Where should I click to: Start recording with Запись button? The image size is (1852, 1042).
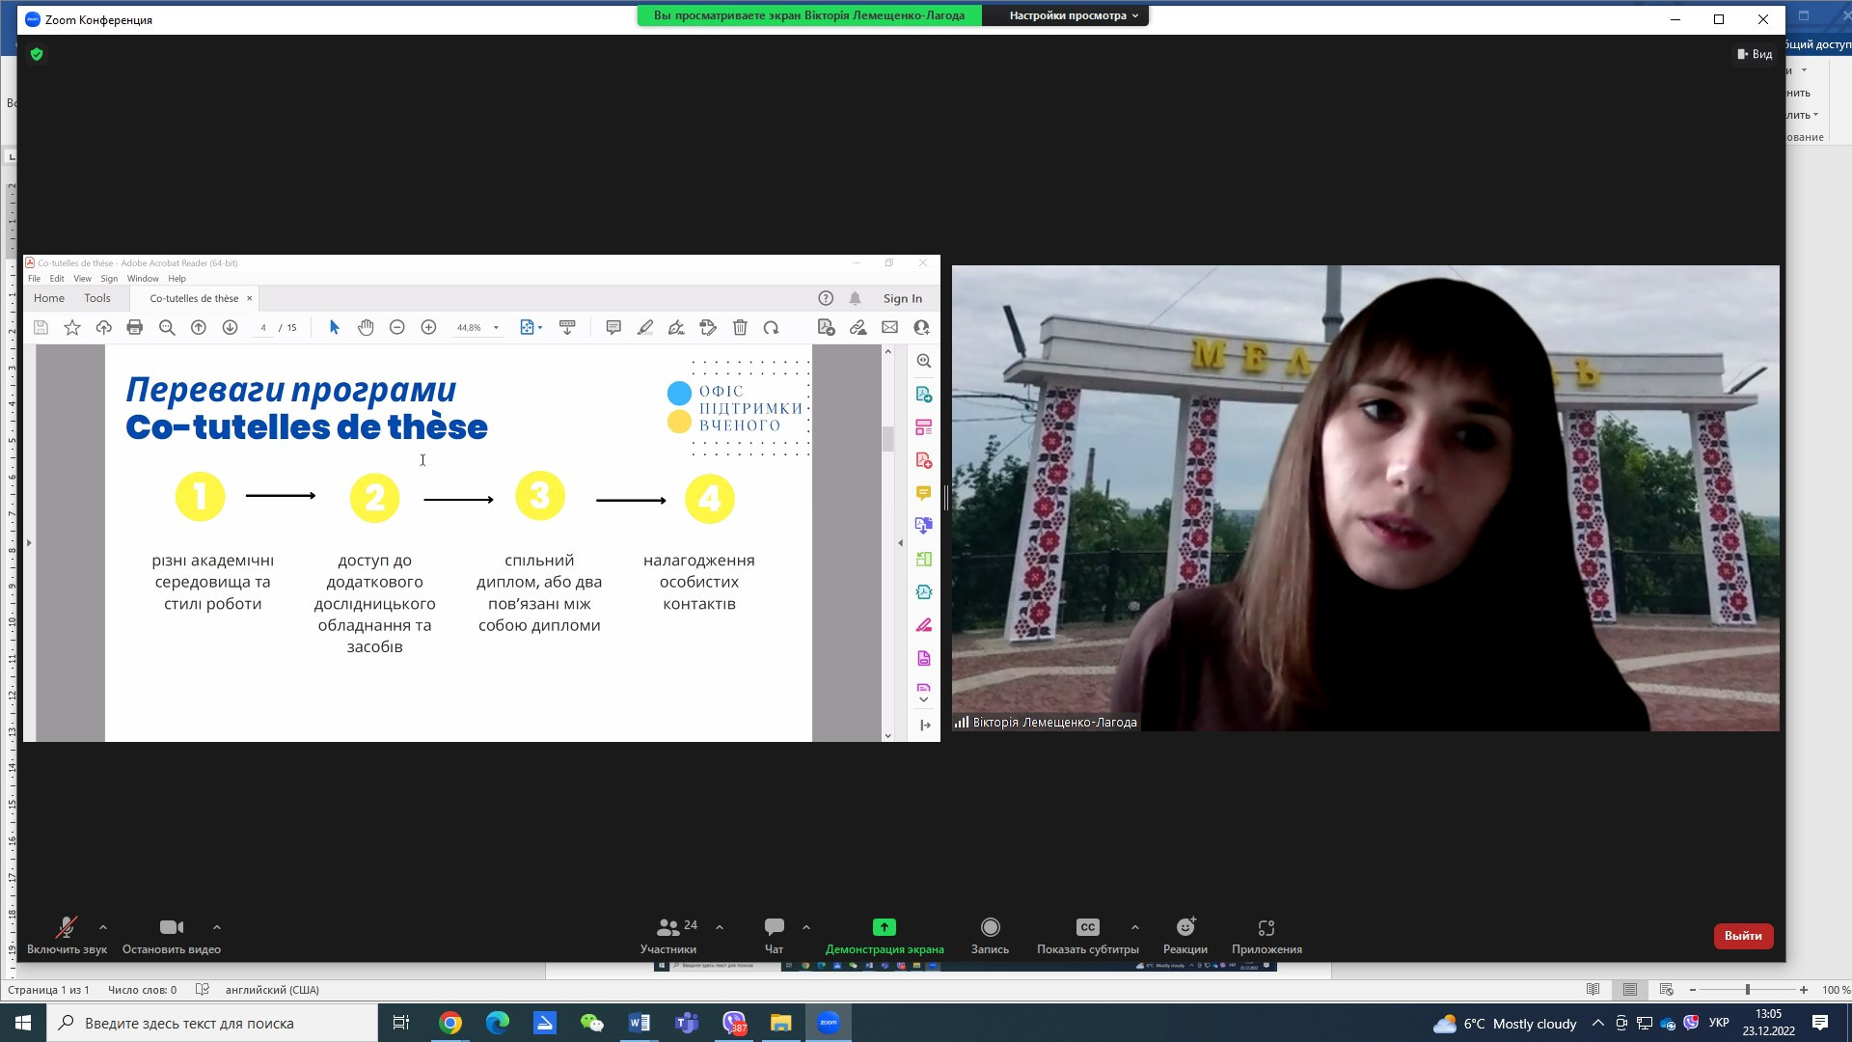(990, 928)
